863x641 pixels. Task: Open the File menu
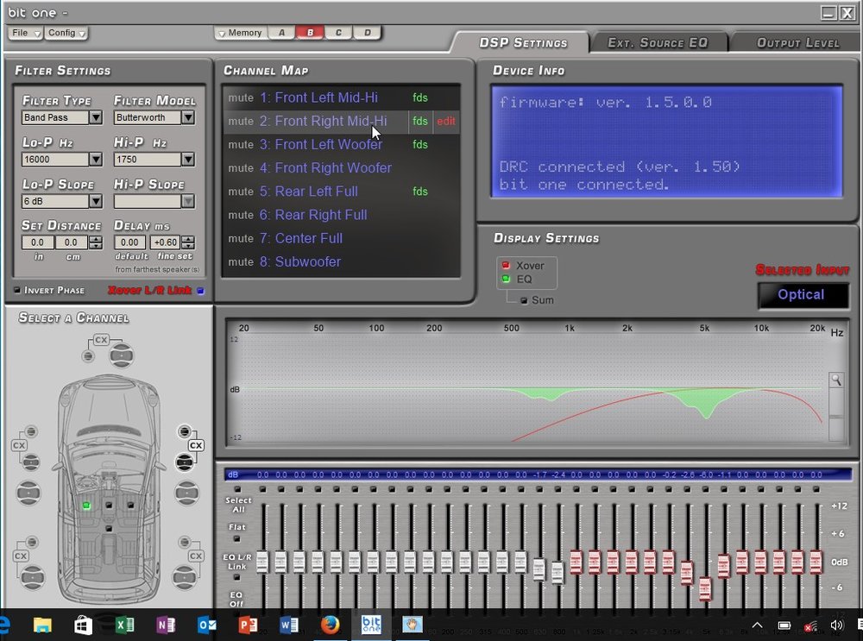[x=25, y=33]
